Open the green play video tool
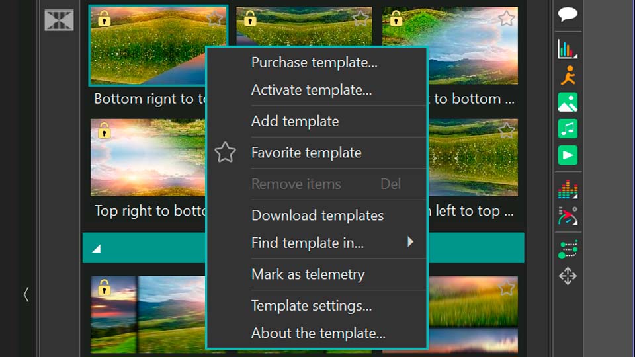The height and width of the screenshot is (357, 635). (x=568, y=155)
